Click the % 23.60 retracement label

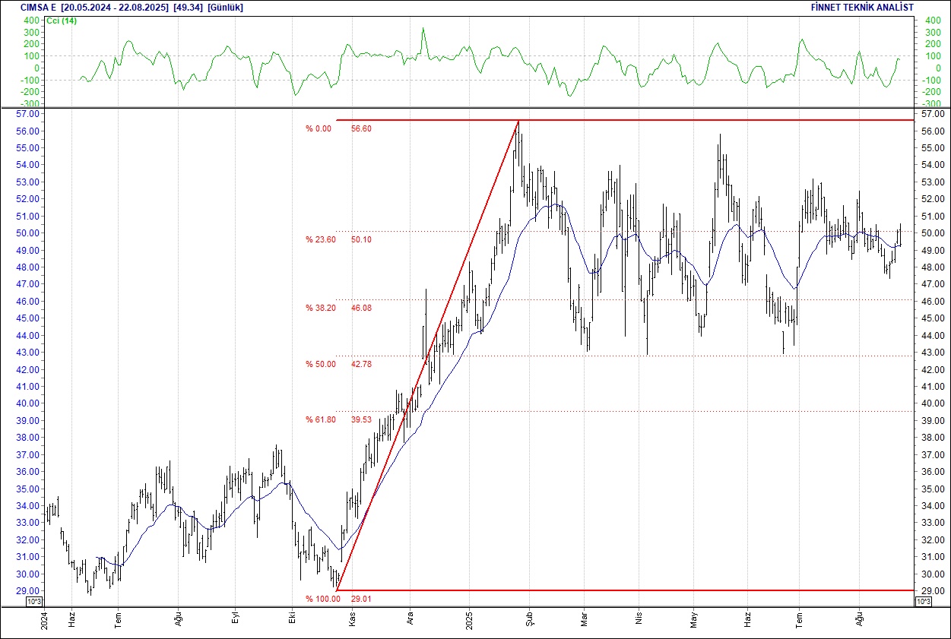(321, 239)
